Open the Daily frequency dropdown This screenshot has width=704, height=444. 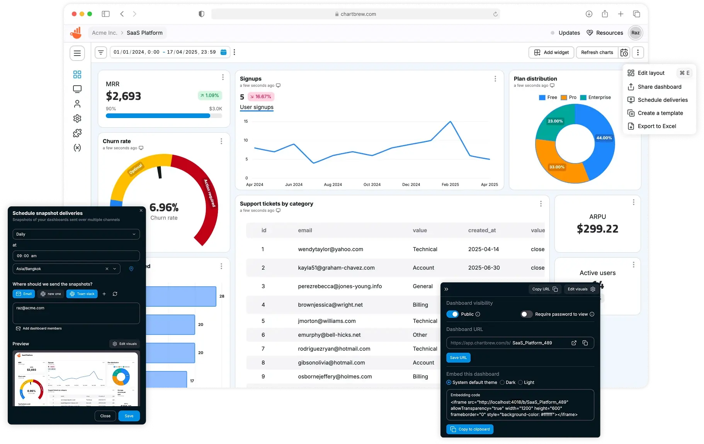[76, 234]
